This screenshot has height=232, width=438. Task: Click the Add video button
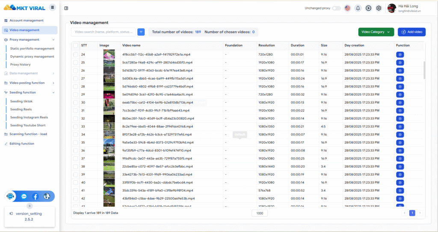pyautogui.click(x=411, y=32)
